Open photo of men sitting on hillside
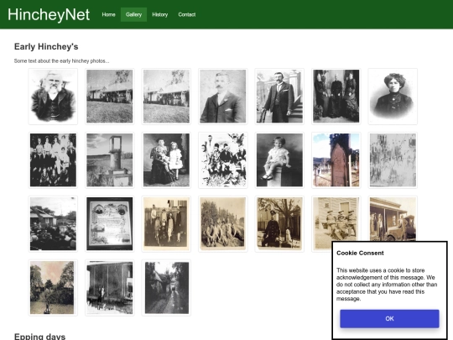The image size is (453, 340). [223, 224]
